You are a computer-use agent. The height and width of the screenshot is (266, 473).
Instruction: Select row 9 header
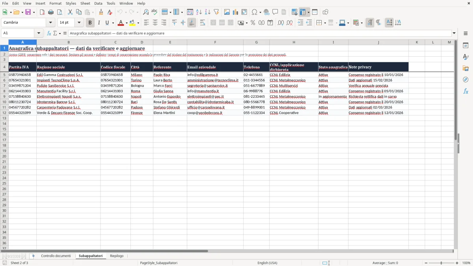tap(4, 96)
